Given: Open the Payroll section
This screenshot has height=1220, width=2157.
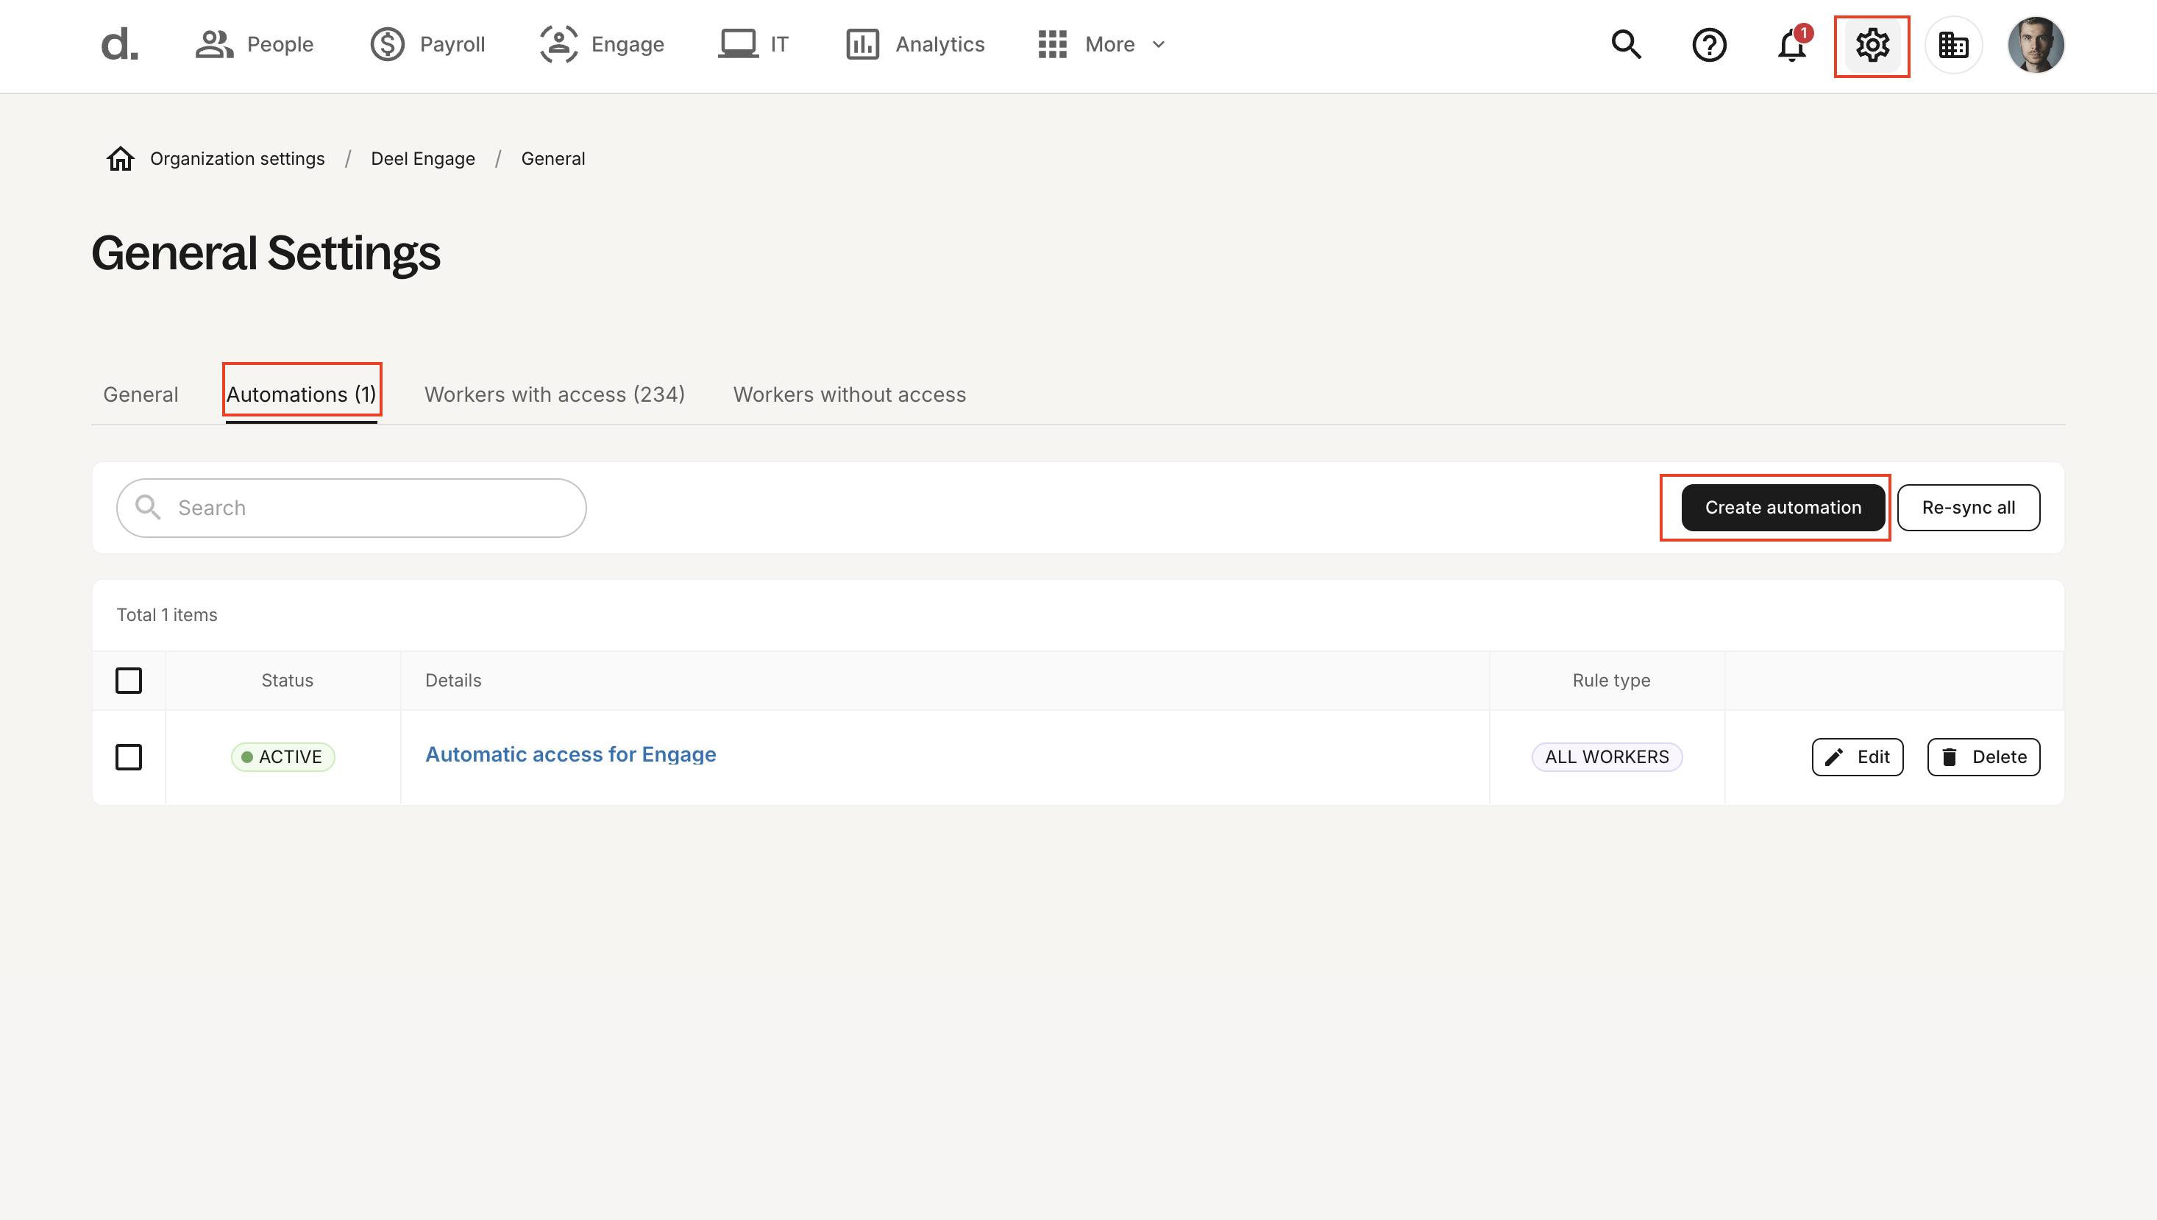Looking at the screenshot, I should tap(427, 44).
